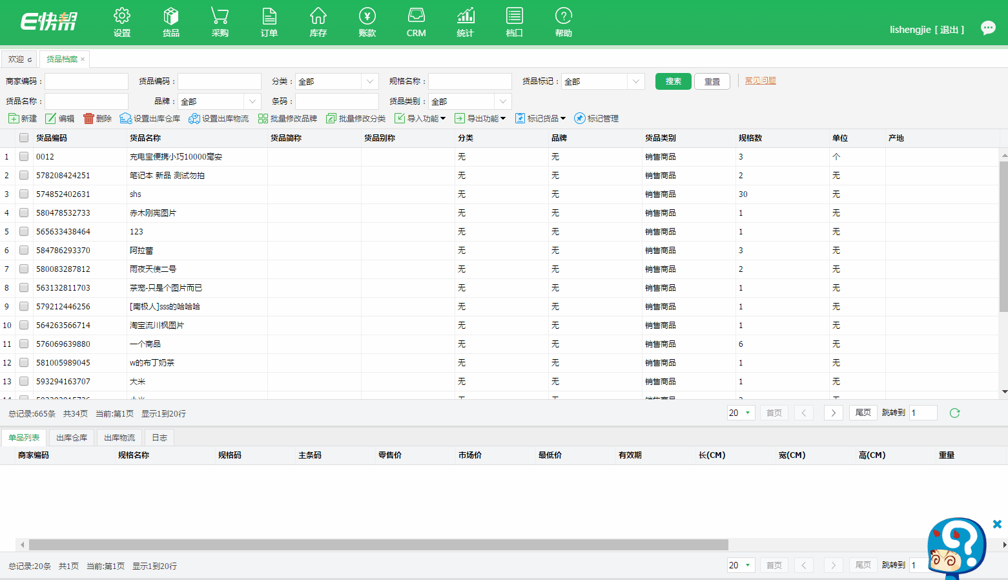
Task: Click 批量修改分类 toolbar item
Action: (356, 118)
